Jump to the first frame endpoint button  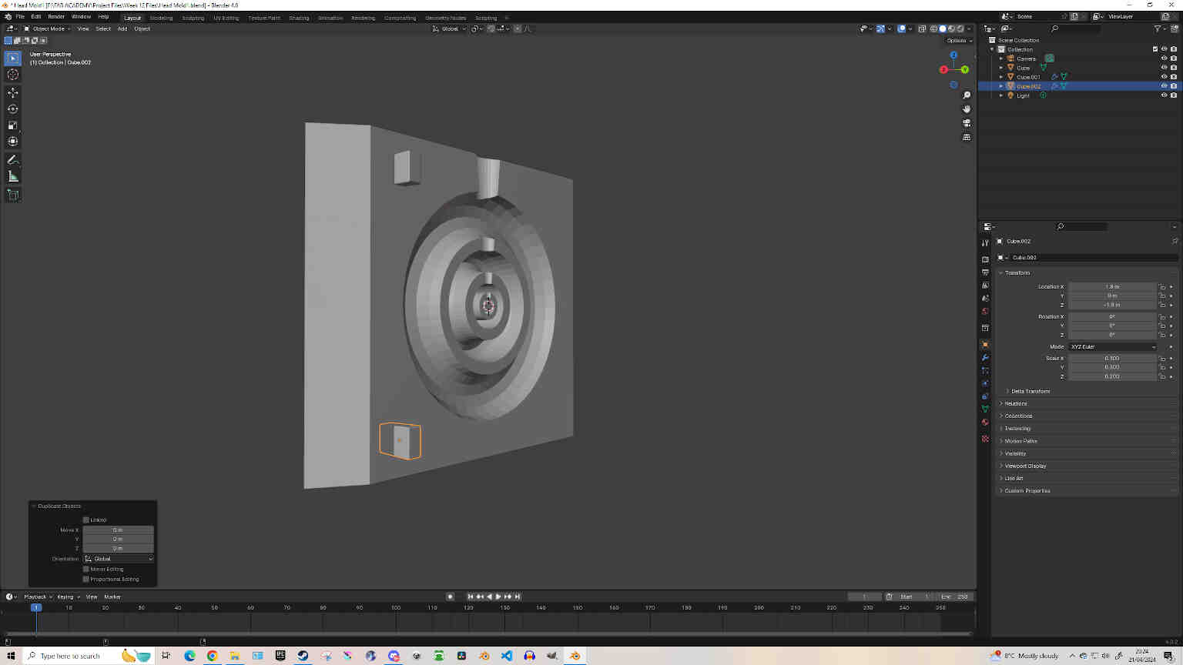tap(471, 596)
